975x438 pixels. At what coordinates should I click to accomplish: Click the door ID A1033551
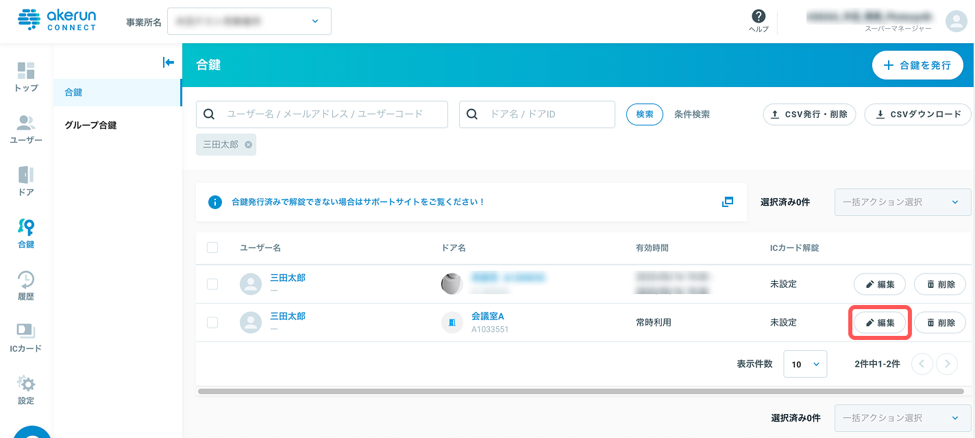point(490,330)
